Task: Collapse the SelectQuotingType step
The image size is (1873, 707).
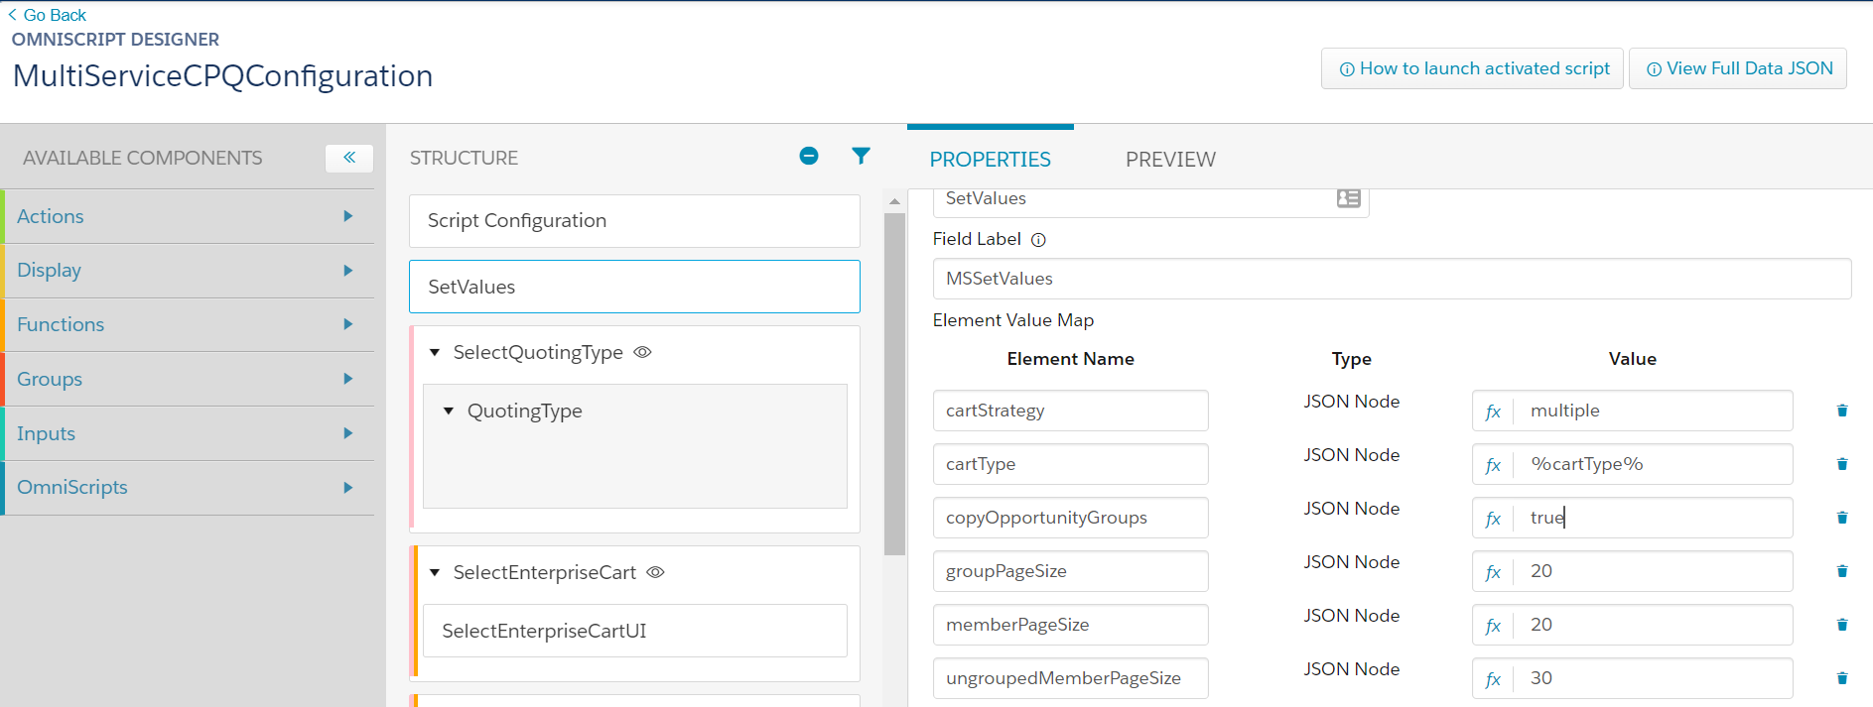Action: coord(435,353)
